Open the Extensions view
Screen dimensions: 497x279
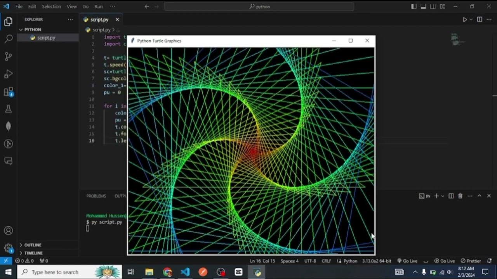8,92
